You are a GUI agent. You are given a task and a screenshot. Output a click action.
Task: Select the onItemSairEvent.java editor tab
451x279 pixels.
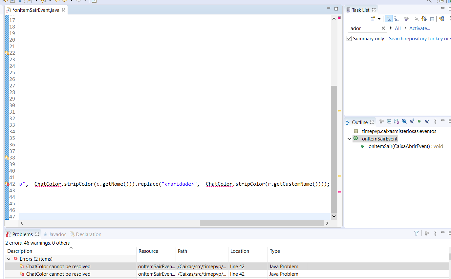click(35, 10)
